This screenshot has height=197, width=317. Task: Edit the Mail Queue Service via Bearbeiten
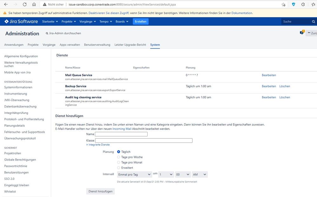coord(269,75)
